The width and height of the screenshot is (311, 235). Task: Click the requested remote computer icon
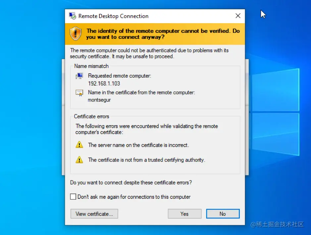click(x=79, y=76)
